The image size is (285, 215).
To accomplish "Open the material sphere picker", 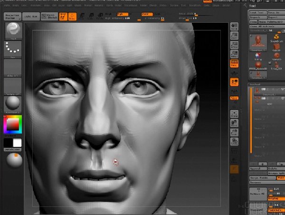I will [12, 105].
